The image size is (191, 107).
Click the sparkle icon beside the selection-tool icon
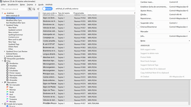(x=38, y=9)
